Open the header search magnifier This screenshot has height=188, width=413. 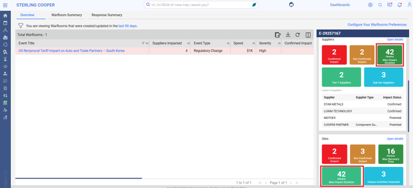pos(380,5)
